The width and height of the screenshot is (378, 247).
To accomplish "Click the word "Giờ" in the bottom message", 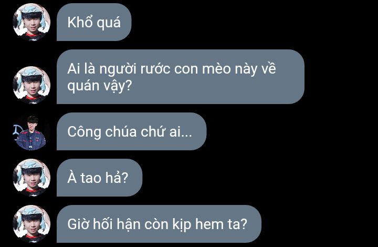I will [x=78, y=224].
